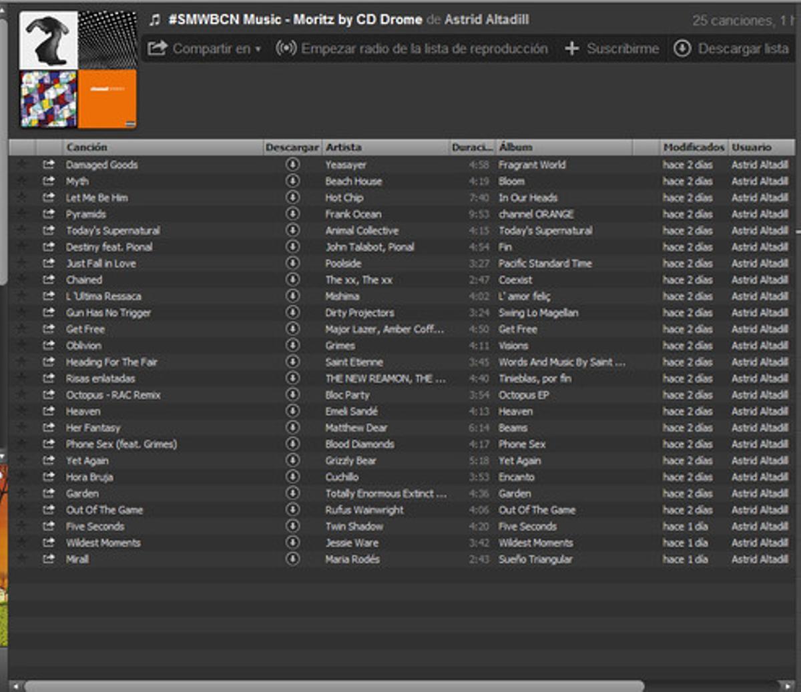Sort by Usuario column header
This screenshot has width=801, height=692.
[x=761, y=147]
